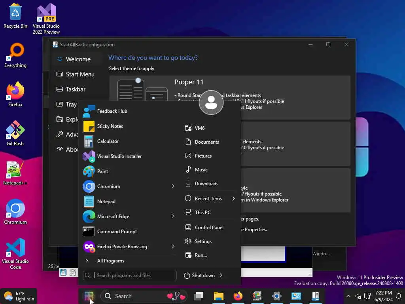Expand the Microsoft Edge jump list arrow
The height and width of the screenshot is (304, 405).
[173, 217]
